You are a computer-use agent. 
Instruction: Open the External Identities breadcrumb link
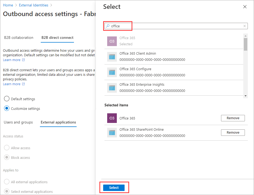pyautogui.click(x=33, y=5)
